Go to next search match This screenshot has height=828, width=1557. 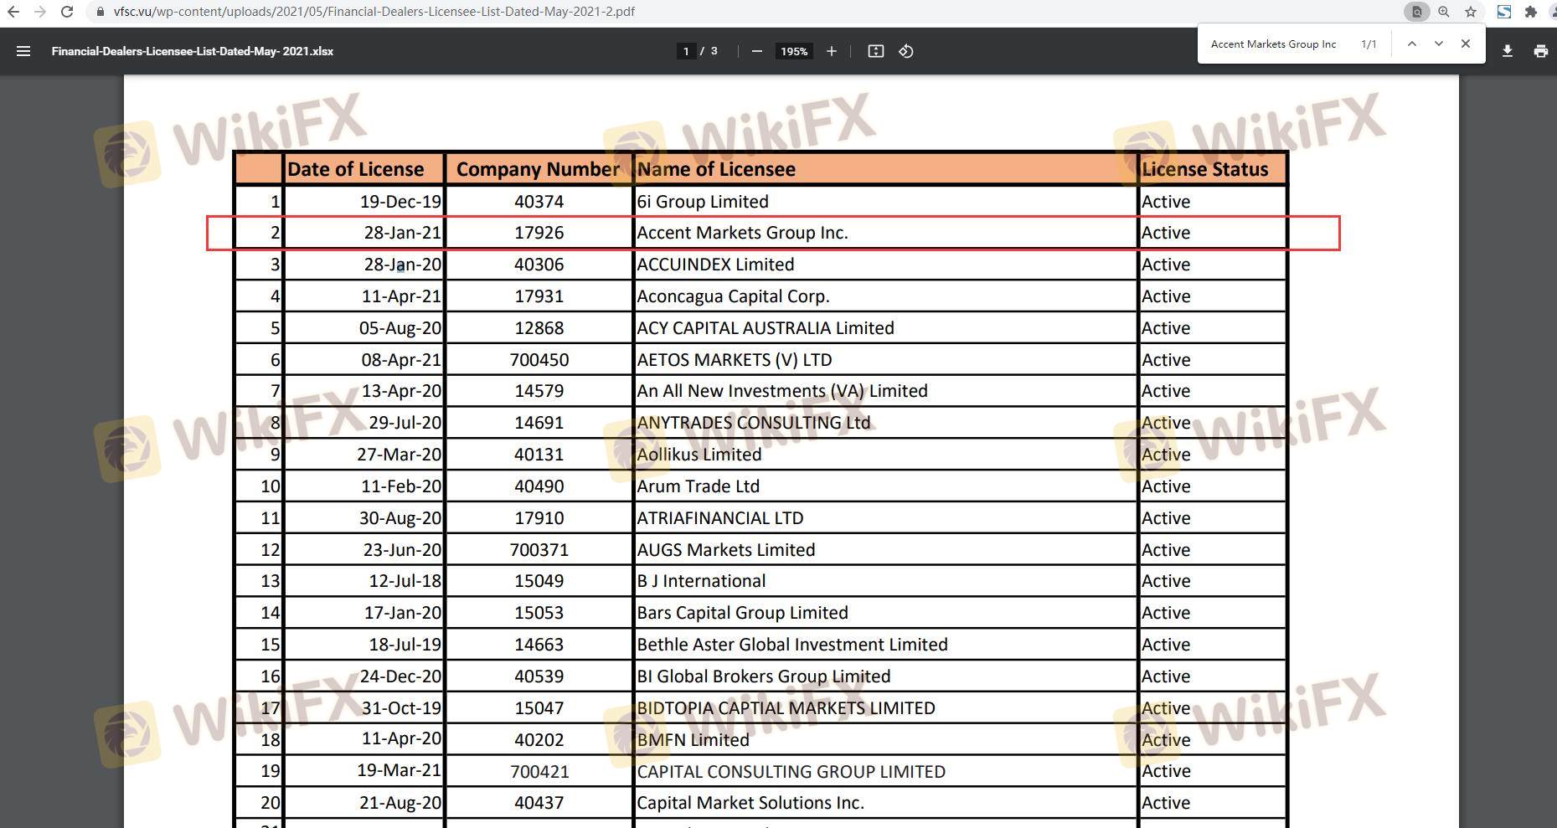[1439, 44]
